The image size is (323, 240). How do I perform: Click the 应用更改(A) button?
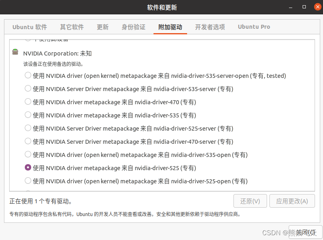292,201
